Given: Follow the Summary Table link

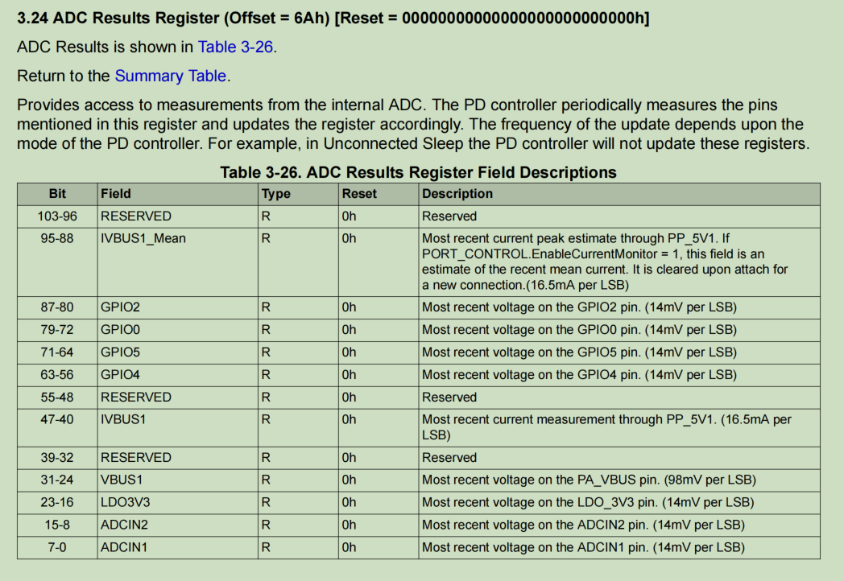Looking at the screenshot, I should pyautogui.click(x=170, y=76).
